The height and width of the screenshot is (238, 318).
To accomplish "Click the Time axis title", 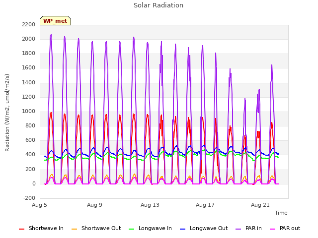I will click(281, 213).
